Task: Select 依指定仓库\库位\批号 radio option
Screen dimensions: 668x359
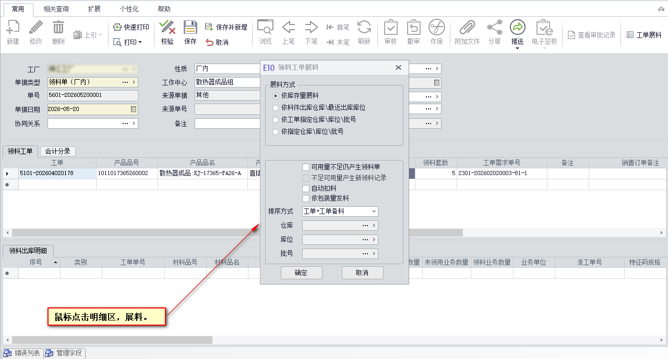Action: point(276,132)
